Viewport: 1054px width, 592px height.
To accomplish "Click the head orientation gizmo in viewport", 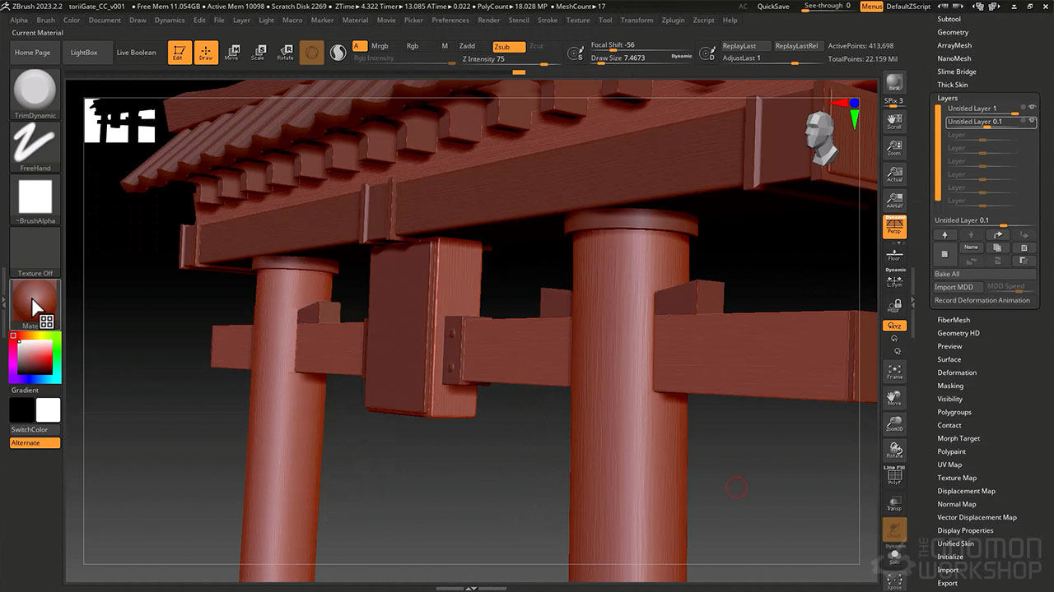I will [821, 138].
